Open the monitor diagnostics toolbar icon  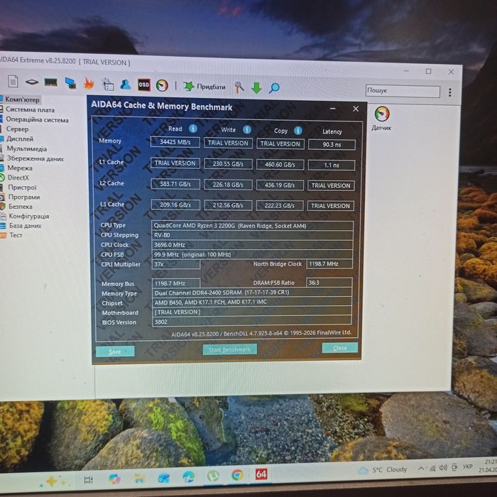70,83
